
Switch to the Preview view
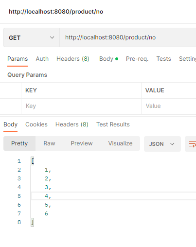click(82, 143)
